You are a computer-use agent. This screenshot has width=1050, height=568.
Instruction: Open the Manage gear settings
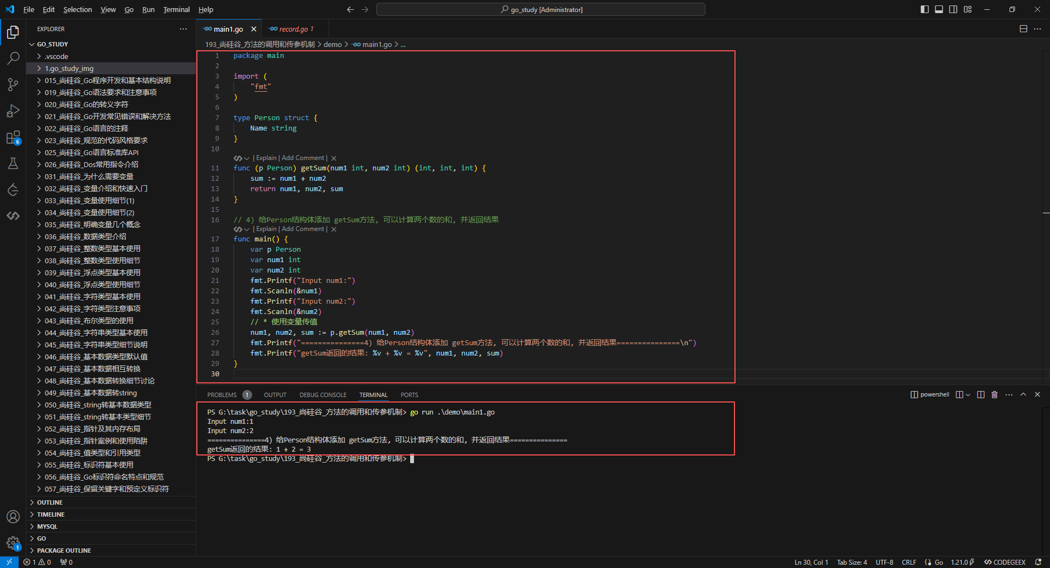(x=13, y=543)
